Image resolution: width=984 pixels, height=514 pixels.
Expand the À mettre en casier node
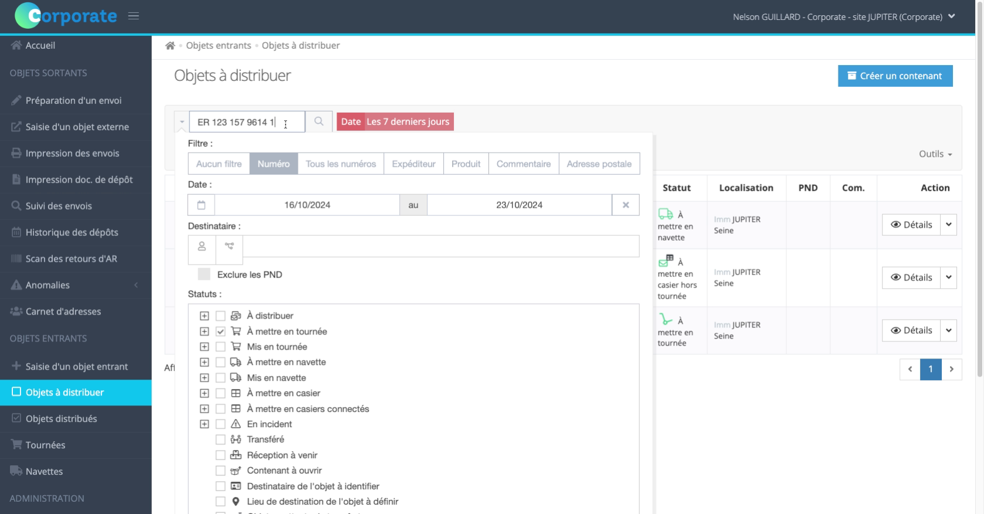pos(204,393)
